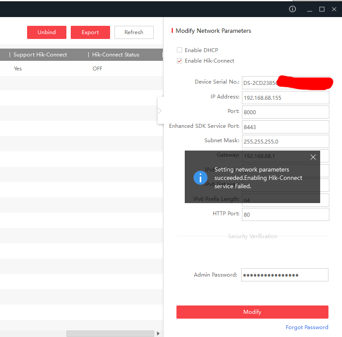Maximize the application window
Screen dimensions: 342x337
(322, 9)
